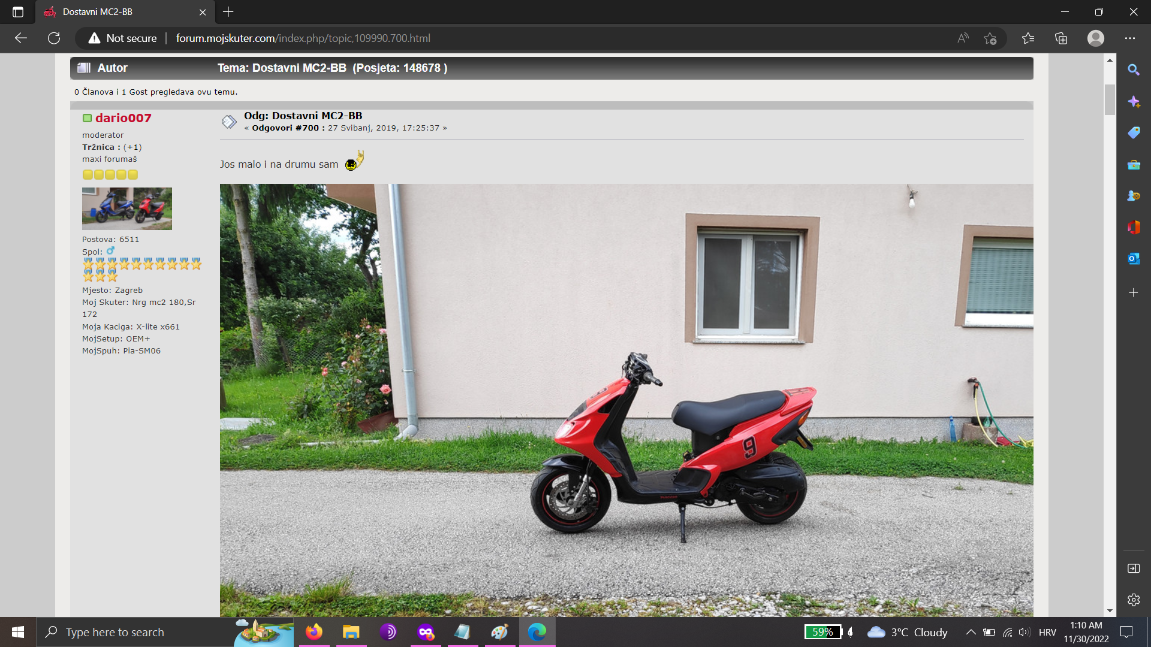Click the scrollbar down arrow

click(1110, 611)
